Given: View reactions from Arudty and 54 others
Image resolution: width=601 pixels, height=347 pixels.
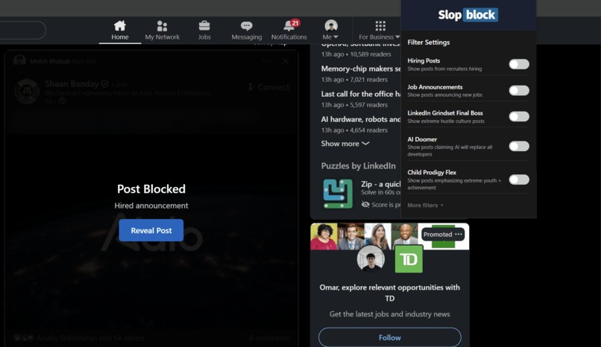Looking at the screenshot, I should pos(78,338).
